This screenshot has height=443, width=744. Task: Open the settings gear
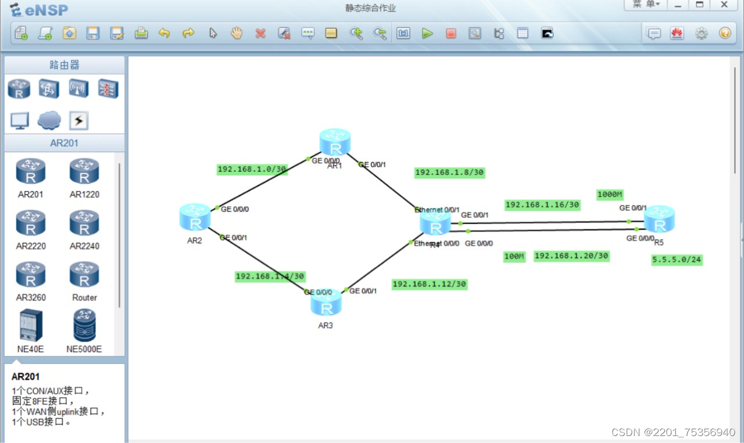(702, 33)
